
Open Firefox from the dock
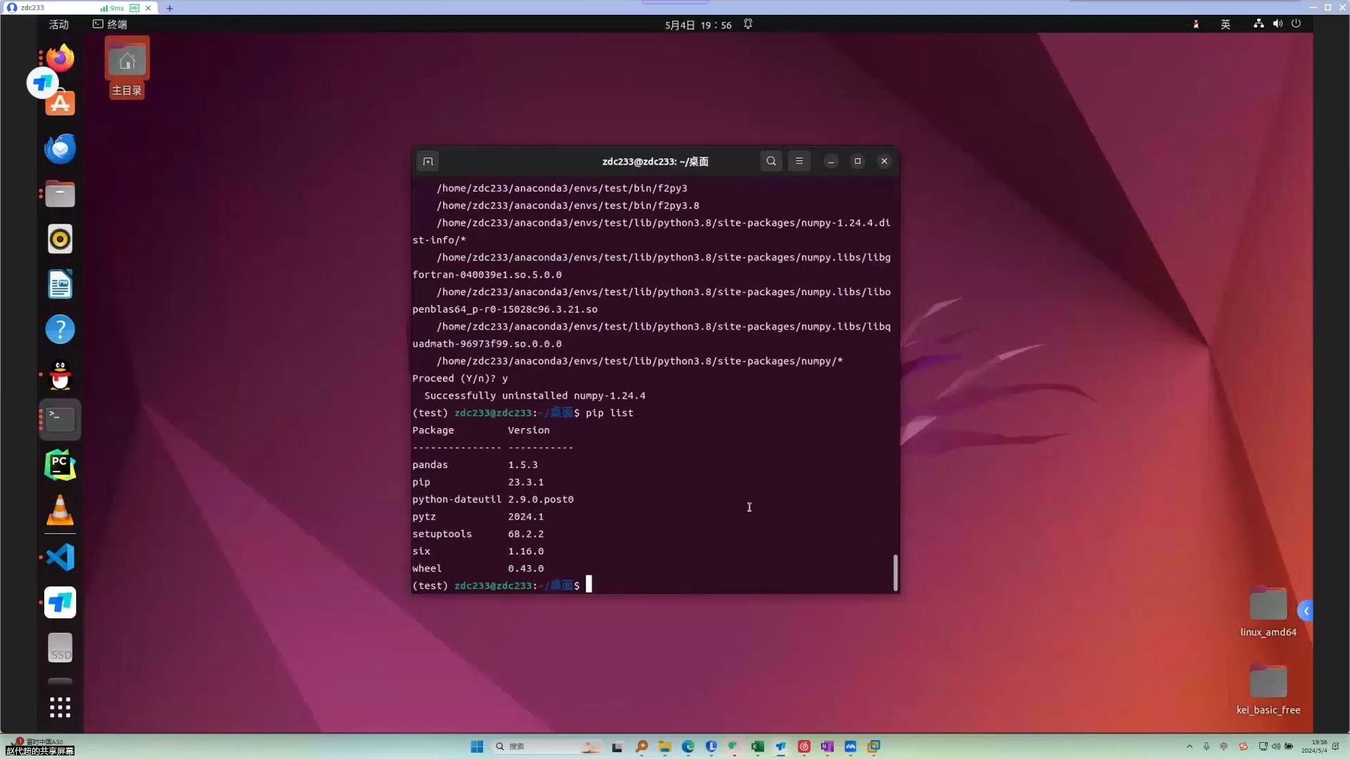point(60,58)
